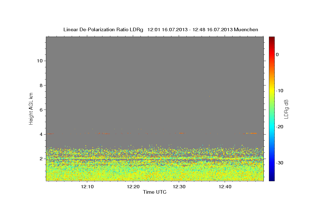This screenshot has height=217, width=326.
Task: Click the '12:48 16.07.2013' end time text
Action: coord(213,30)
